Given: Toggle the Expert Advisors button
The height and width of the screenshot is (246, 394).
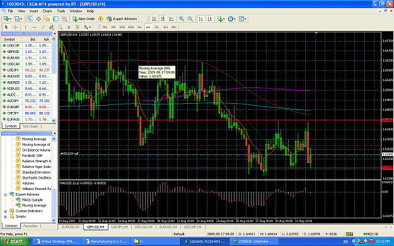Looking at the screenshot, I should pyautogui.click(x=122, y=19).
